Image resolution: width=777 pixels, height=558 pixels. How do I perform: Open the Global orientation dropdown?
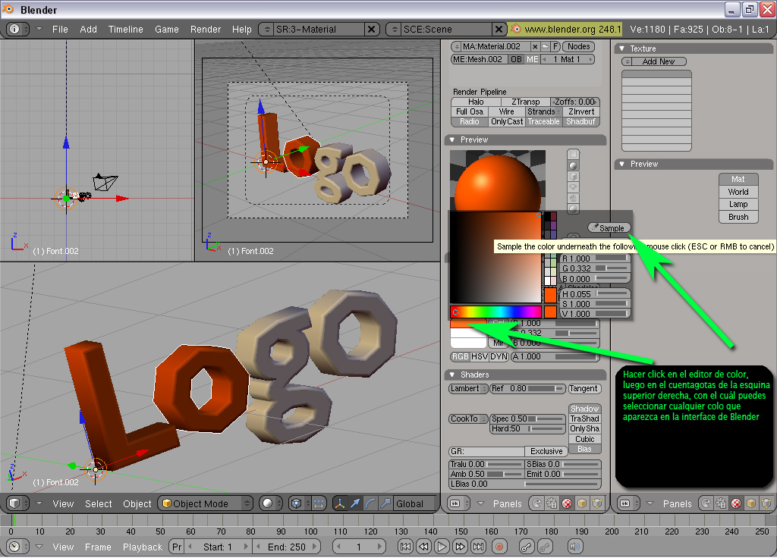pyautogui.click(x=415, y=503)
